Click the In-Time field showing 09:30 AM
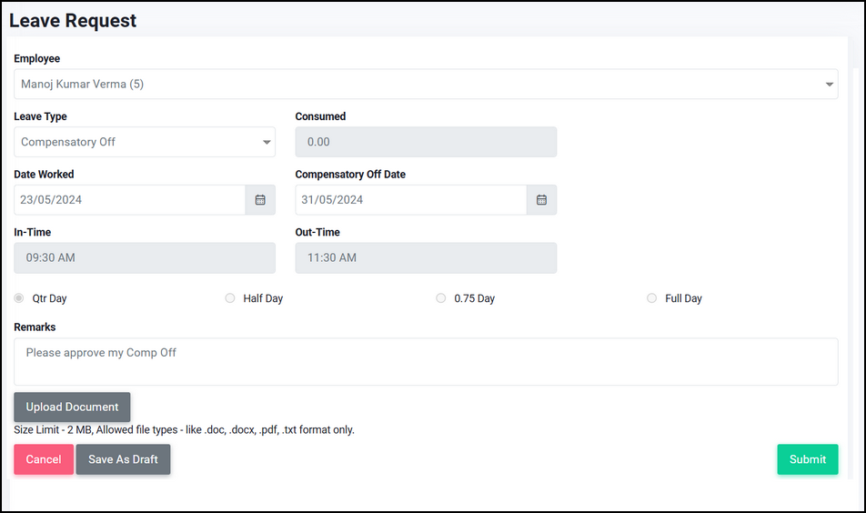 click(x=145, y=258)
